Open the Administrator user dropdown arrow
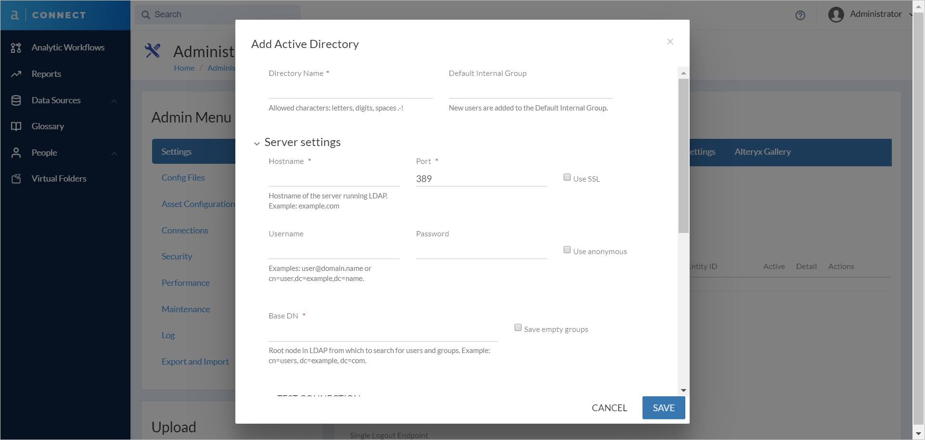This screenshot has width=925, height=440. [x=910, y=15]
